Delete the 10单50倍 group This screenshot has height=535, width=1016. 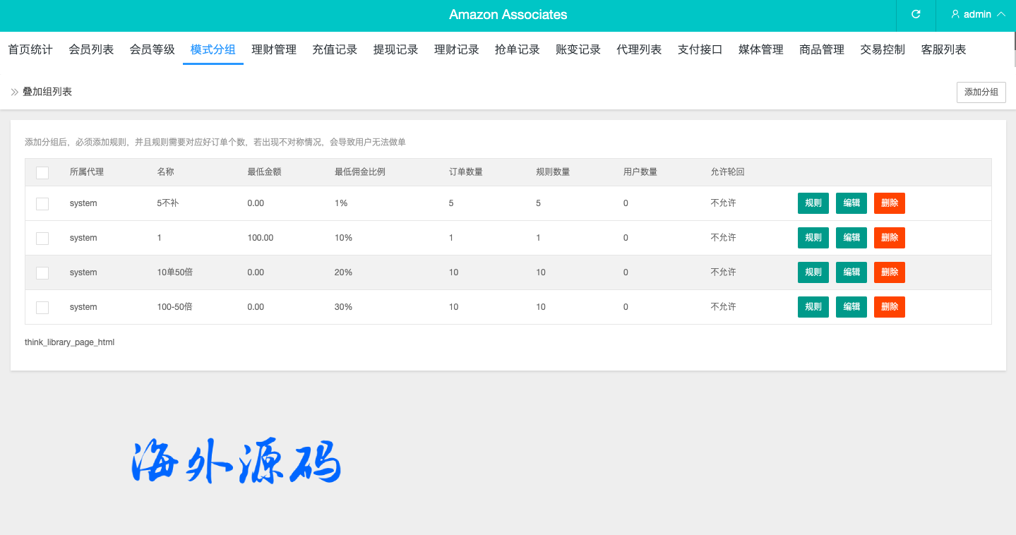[x=889, y=272]
